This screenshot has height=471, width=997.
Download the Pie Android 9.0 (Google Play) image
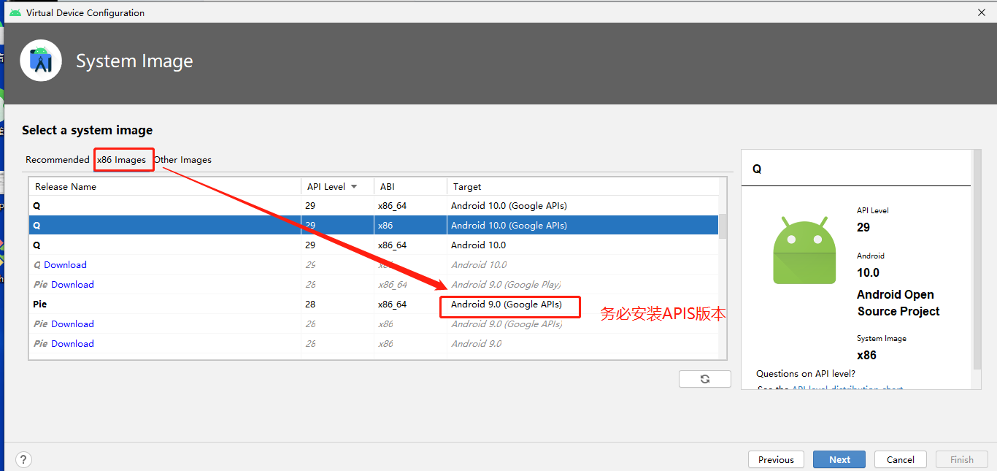click(x=72, y=285)
